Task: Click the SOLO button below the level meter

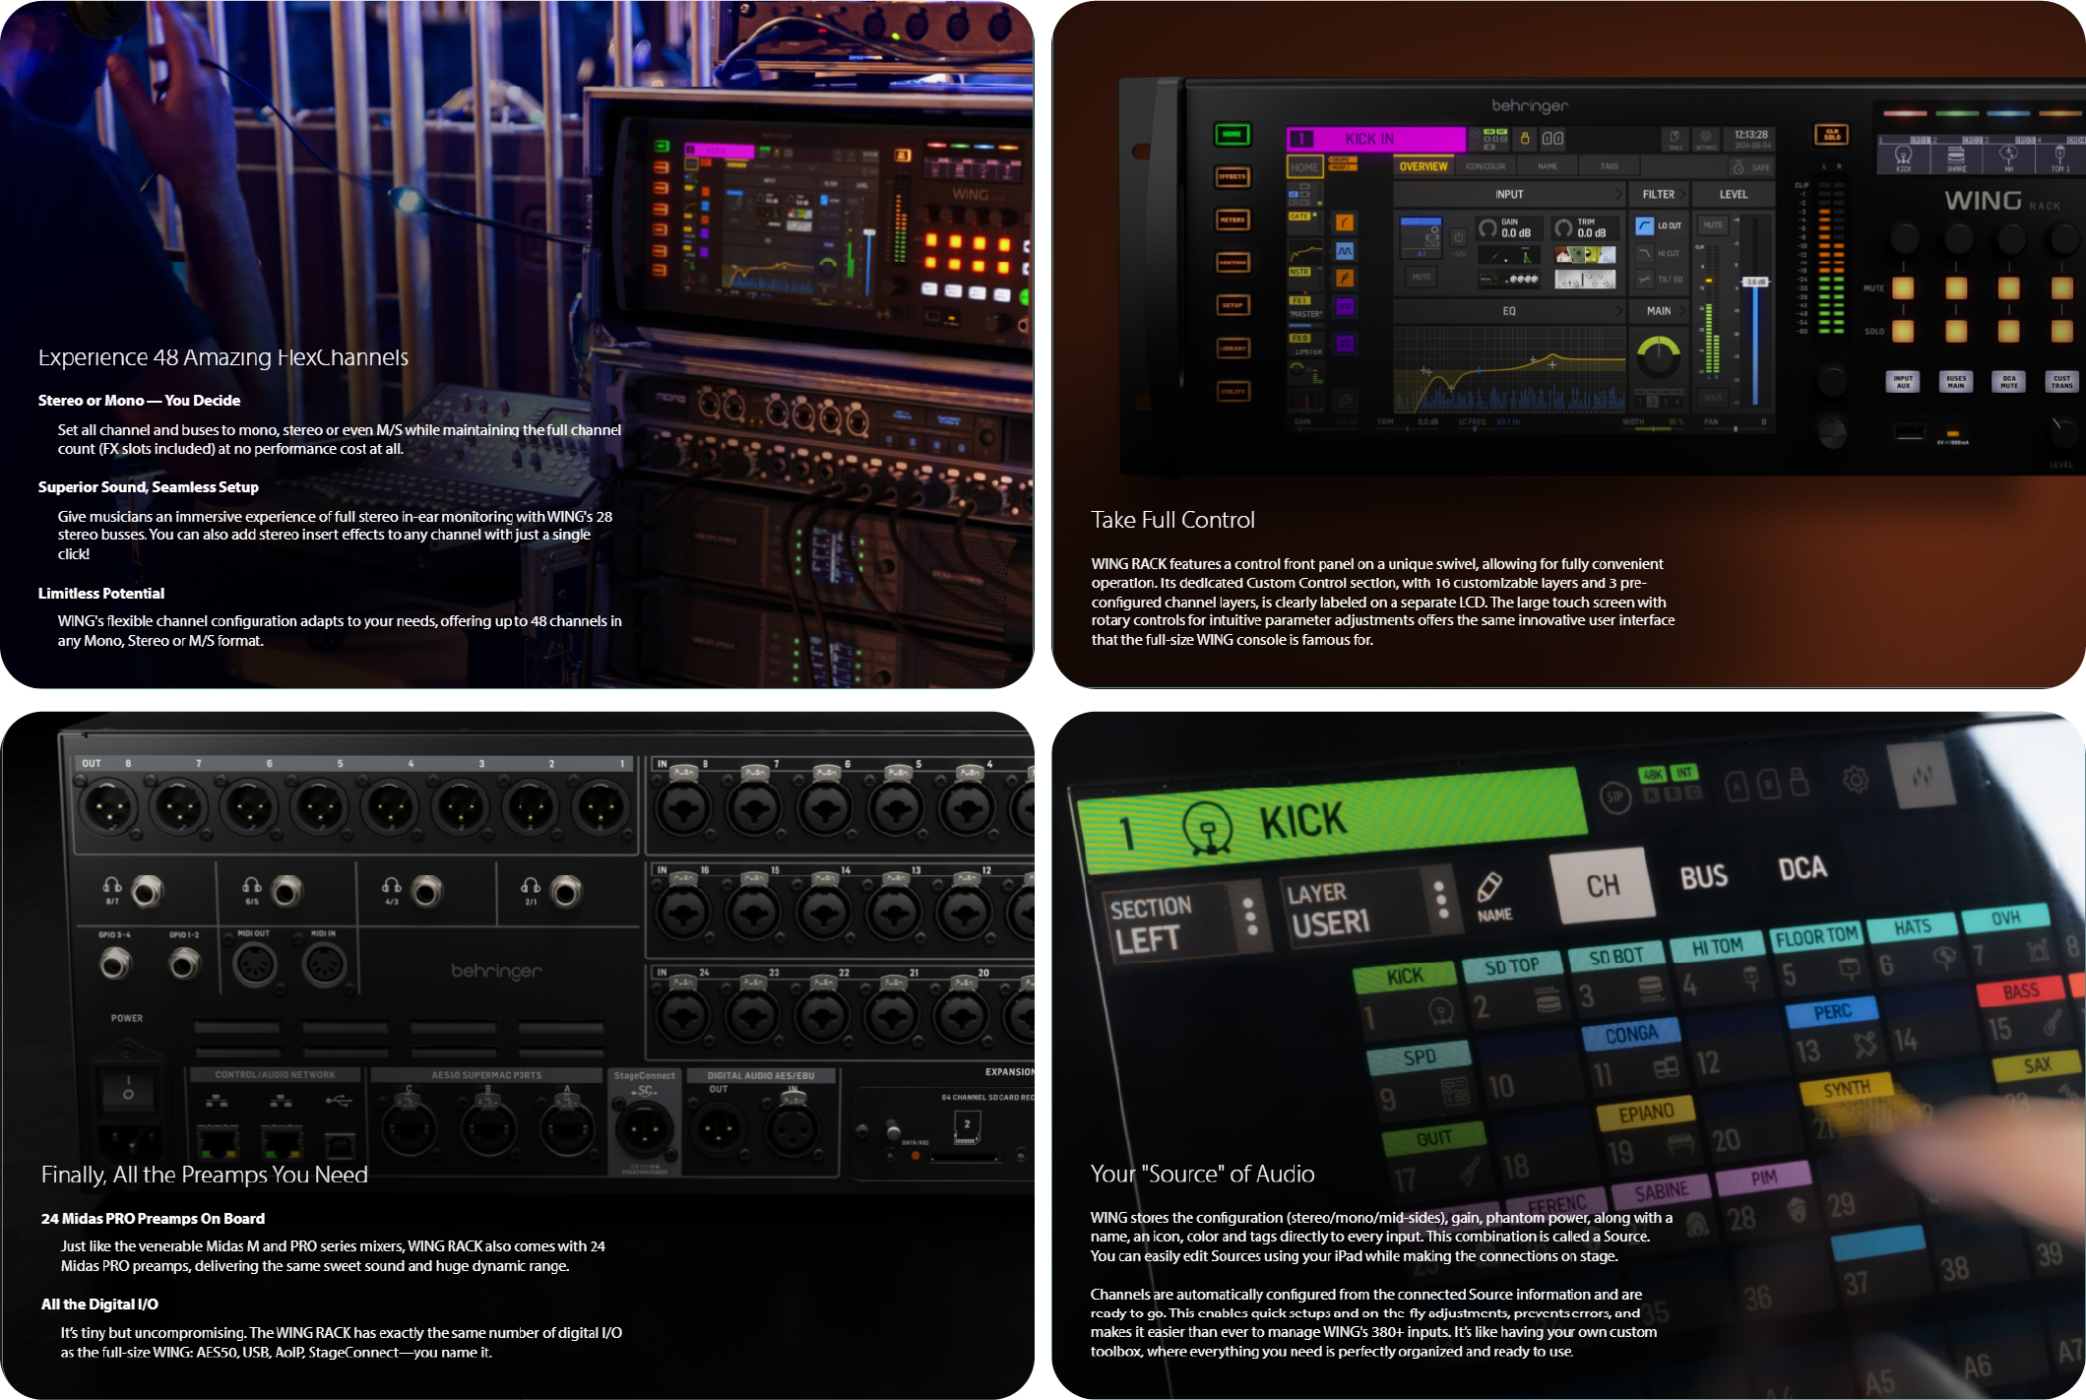Action: (1713, 398)
